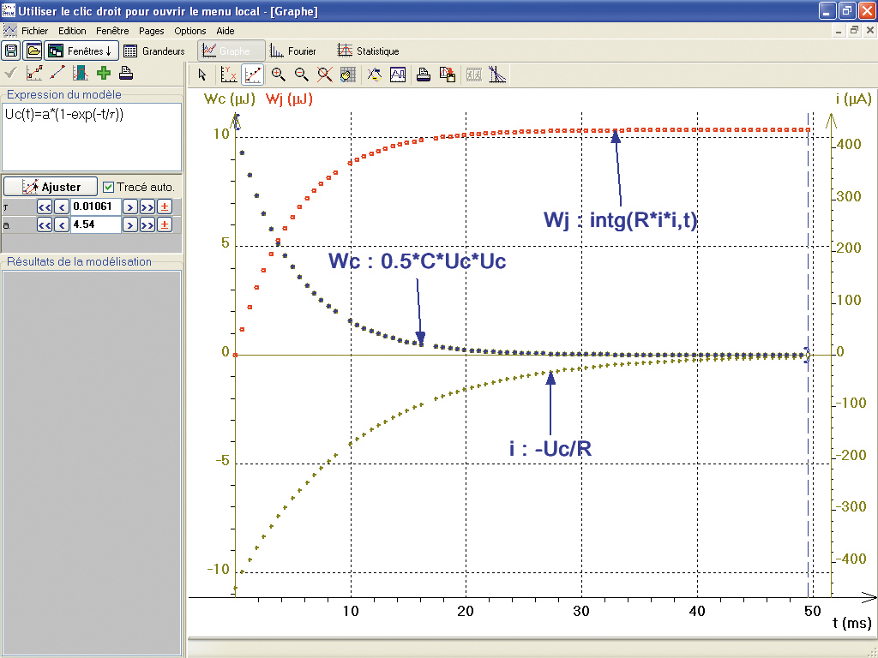
Task: Click the curve annotation tool icon
Action: coord(374,75)
